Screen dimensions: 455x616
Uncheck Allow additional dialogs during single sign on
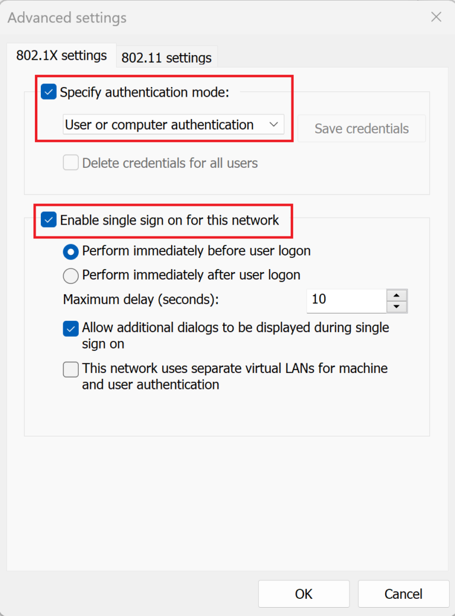click(71, 328)
